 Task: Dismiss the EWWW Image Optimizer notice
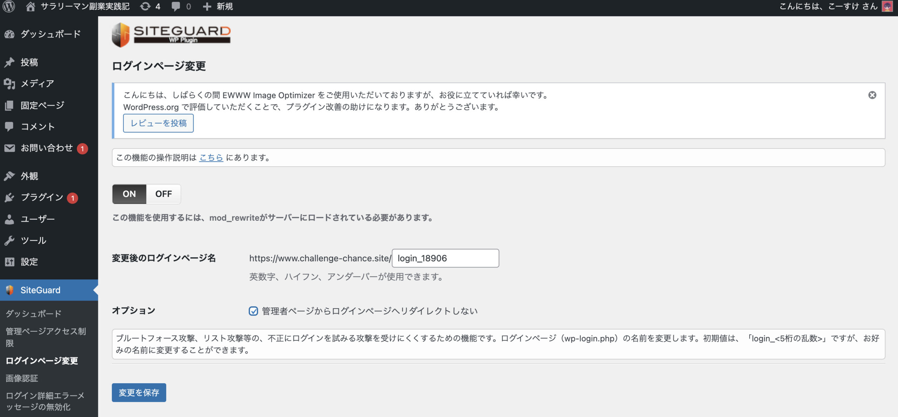pyautogui.click(x=872, y=95)
